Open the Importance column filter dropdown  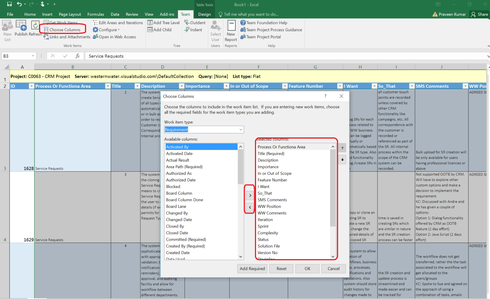pyautogui.click(x=226, y=86)
